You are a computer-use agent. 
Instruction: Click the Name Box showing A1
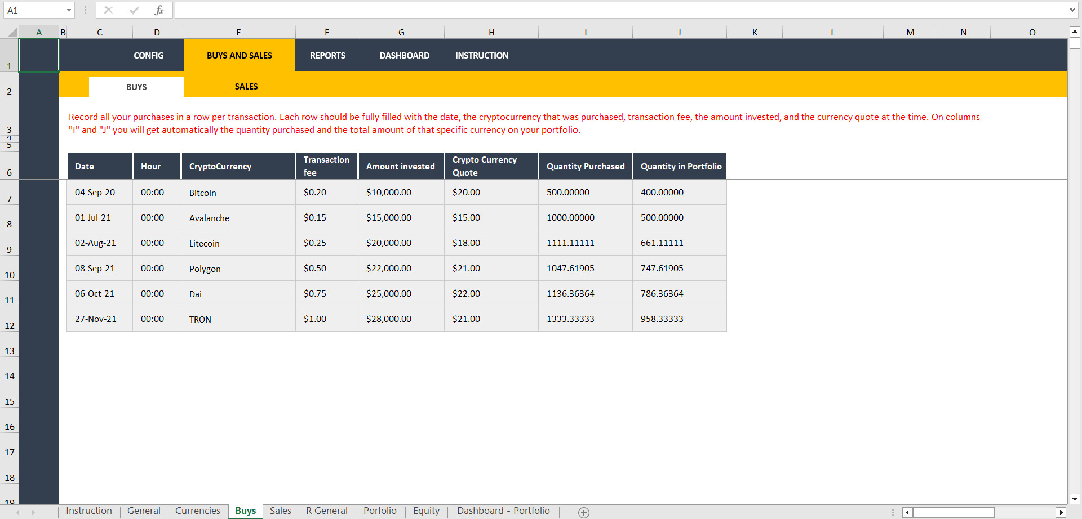(x=34, y=10)
